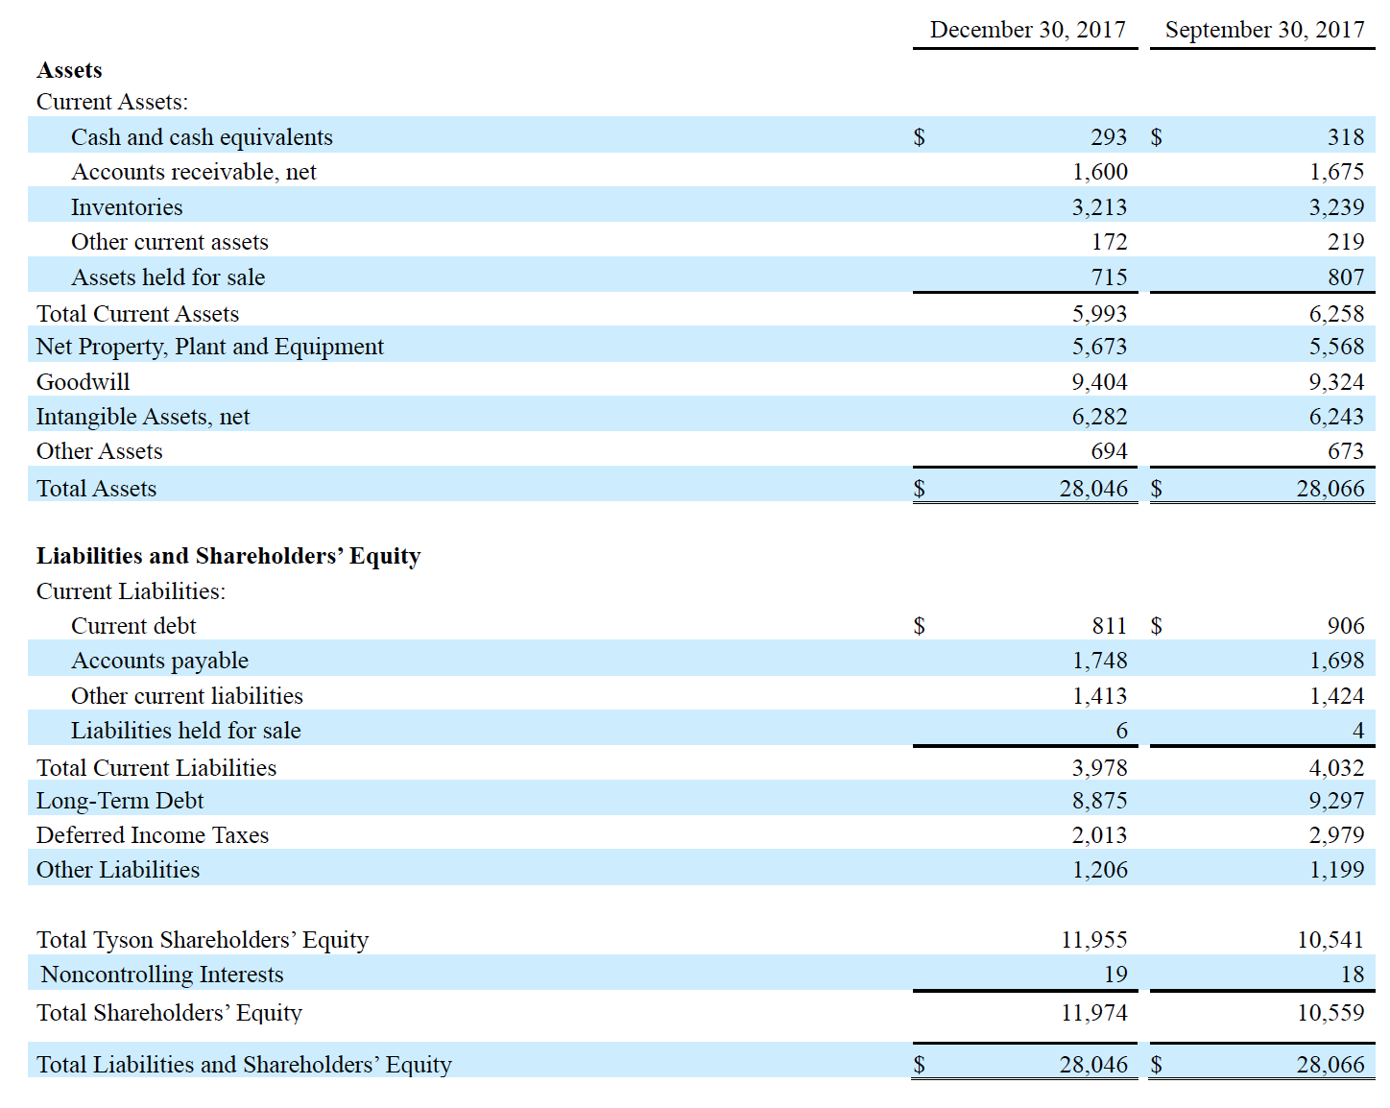Click the other current assets value 219
The width and height of the screenshot is (1390, 1108).
click(x=1346, y=242)
